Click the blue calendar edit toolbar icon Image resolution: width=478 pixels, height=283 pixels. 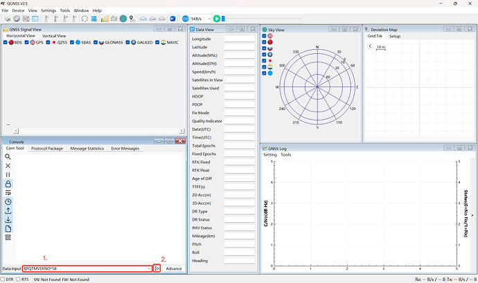coord(94,19)
